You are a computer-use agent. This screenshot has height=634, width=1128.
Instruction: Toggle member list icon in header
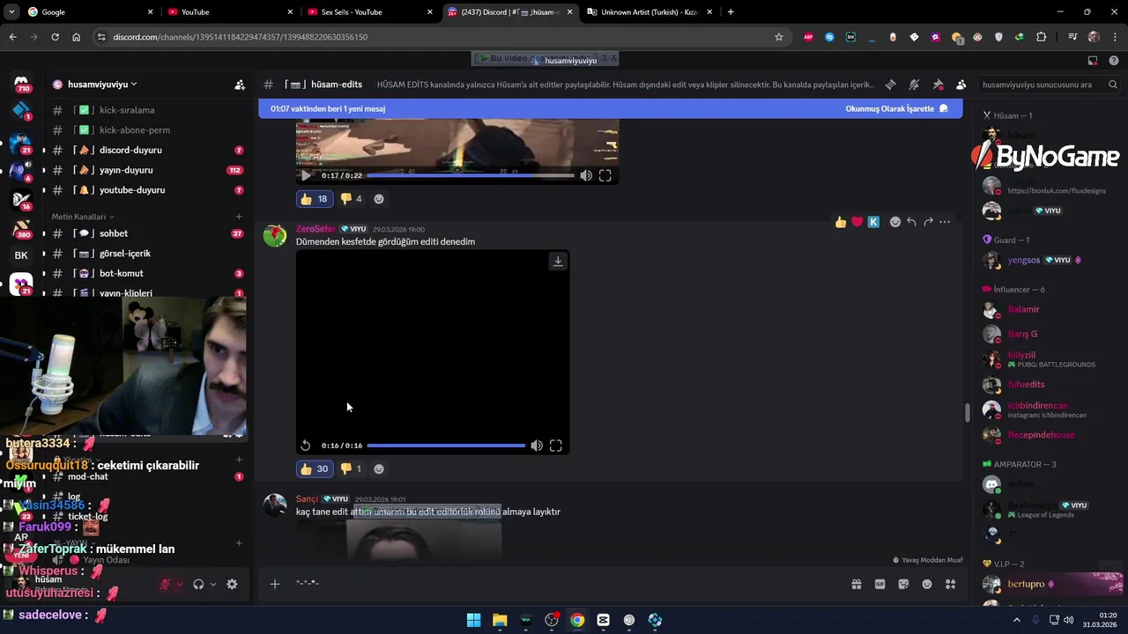[x=961, y=85]
